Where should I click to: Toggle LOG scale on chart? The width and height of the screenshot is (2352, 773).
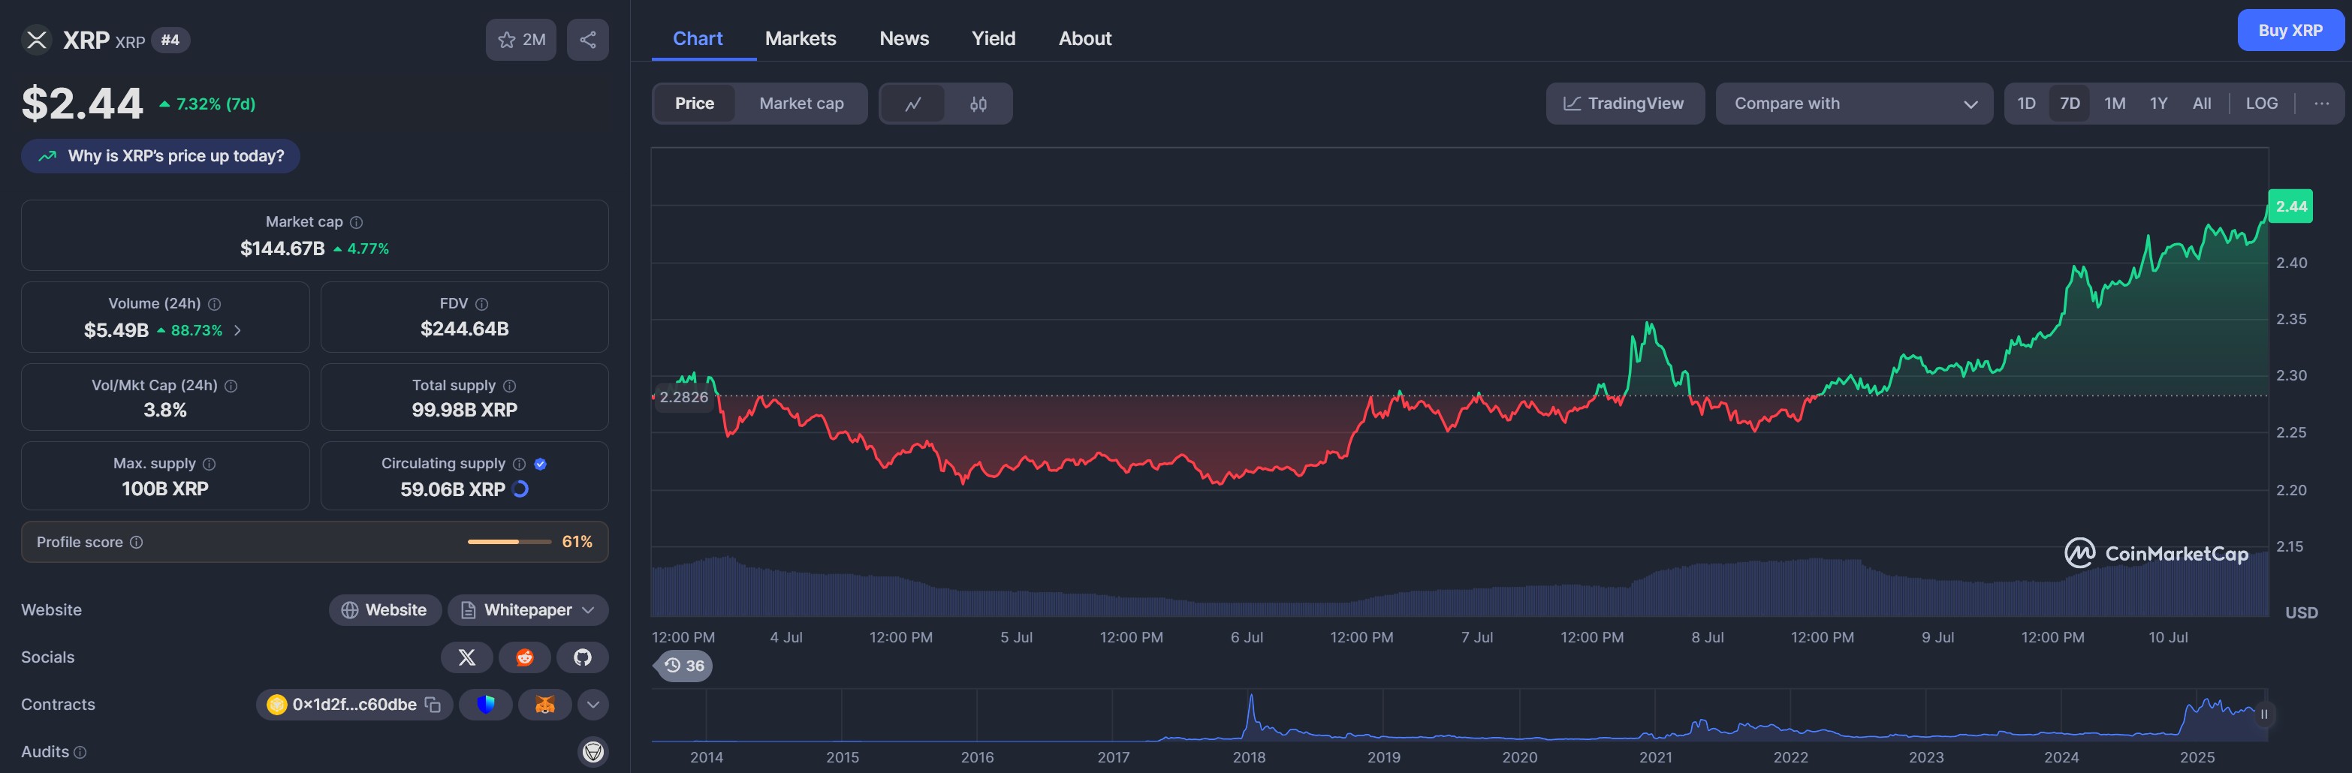pyautogui.click(x=2262, y=104)
